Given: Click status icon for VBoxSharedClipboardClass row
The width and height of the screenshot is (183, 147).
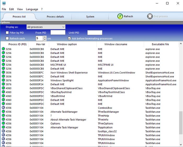Looking at the screenshot, I should pyautogui.click(x=3, y=88).
